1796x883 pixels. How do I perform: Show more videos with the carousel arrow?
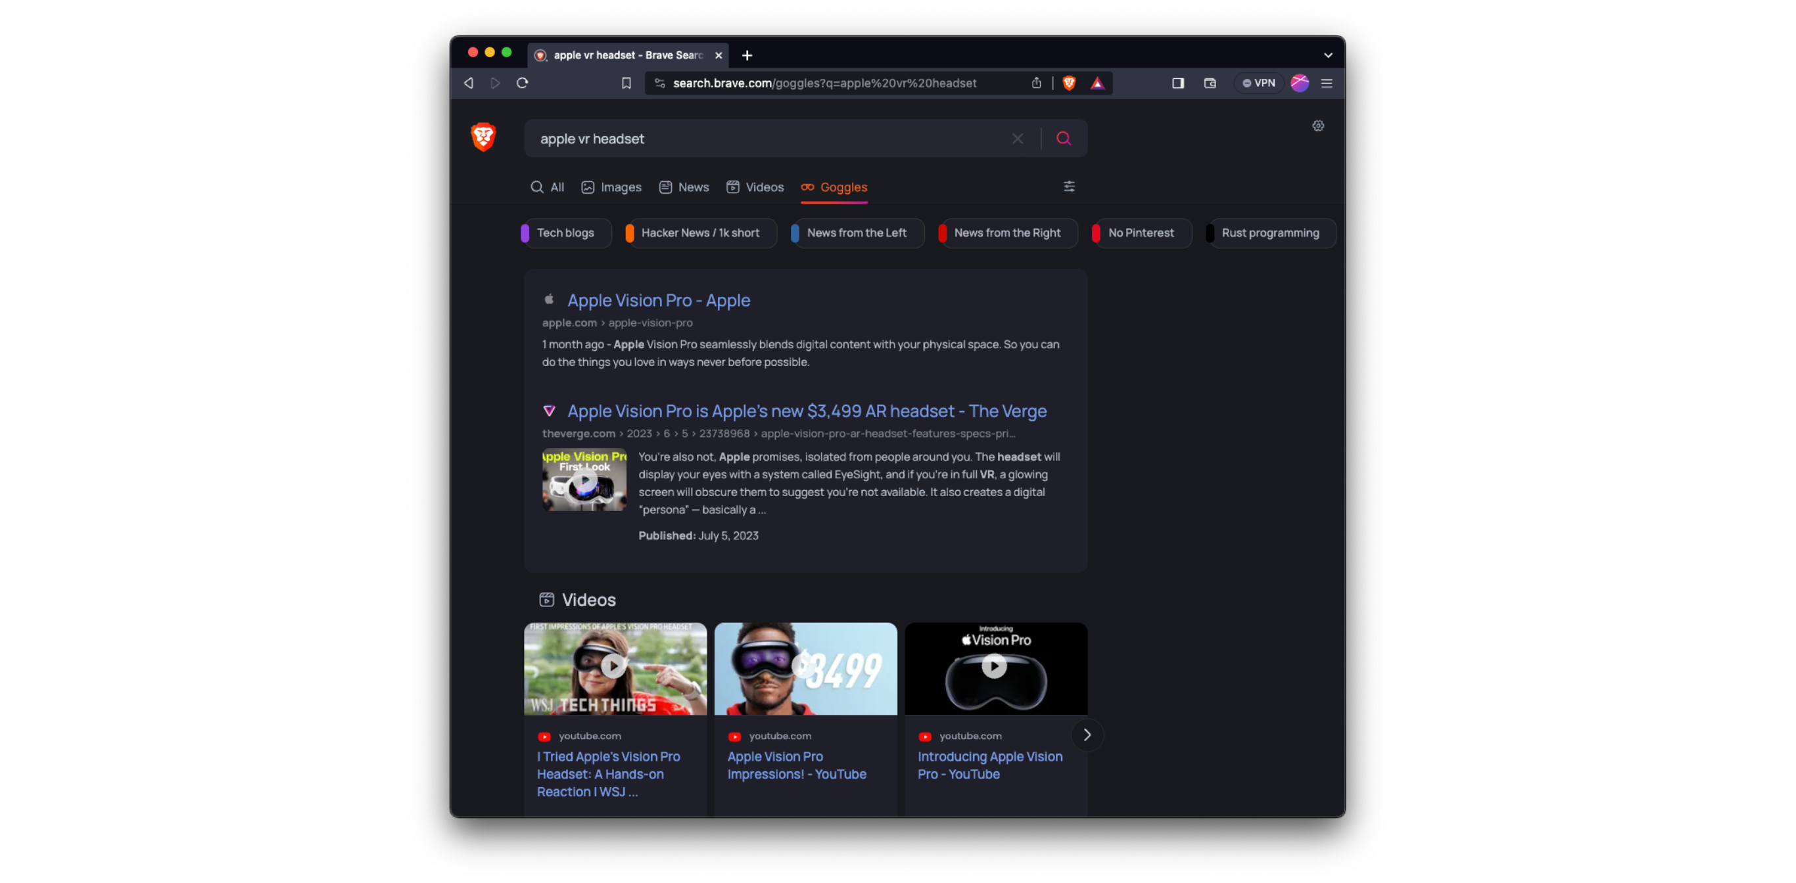(x=1086, y=735)
